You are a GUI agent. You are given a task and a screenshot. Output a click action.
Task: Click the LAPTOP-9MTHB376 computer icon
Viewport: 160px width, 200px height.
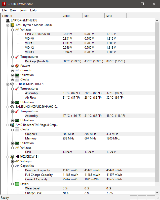tap(8, 20)
